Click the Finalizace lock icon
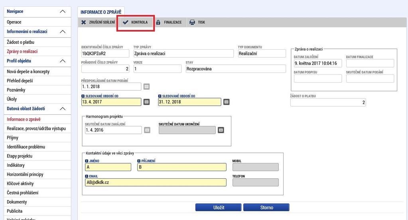This screenshot has width=408, height=220. click(x=158, y=22)
